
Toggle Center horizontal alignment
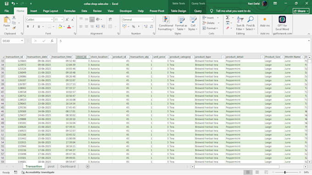86,27
